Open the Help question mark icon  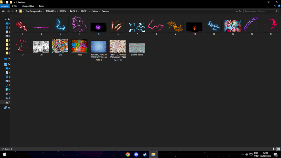coord(279,6)
